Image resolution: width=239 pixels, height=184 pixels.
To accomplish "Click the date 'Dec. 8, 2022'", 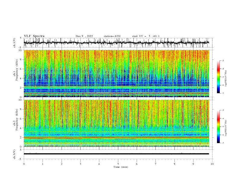I will (84, 36).
